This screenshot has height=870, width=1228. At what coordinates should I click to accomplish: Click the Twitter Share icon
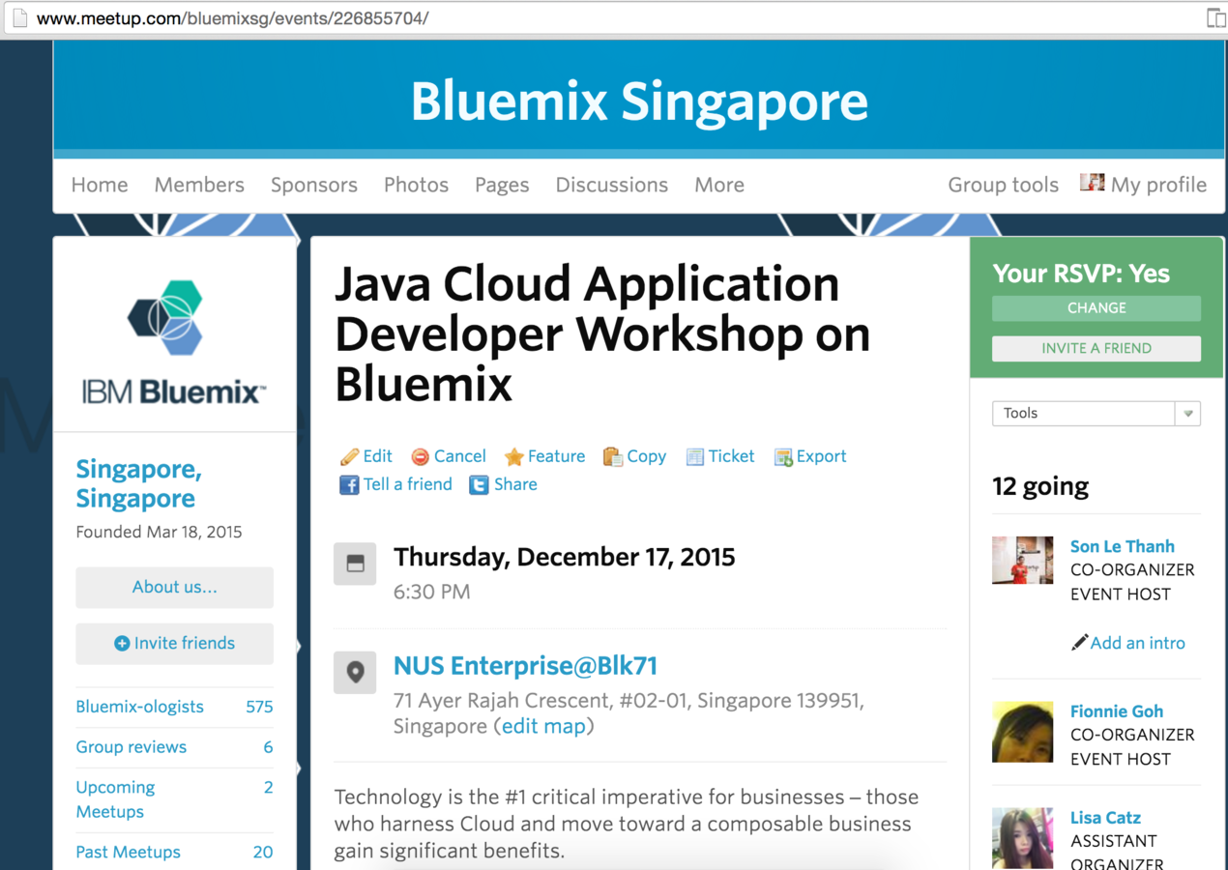pyautogui.click(x=479, y=485)
